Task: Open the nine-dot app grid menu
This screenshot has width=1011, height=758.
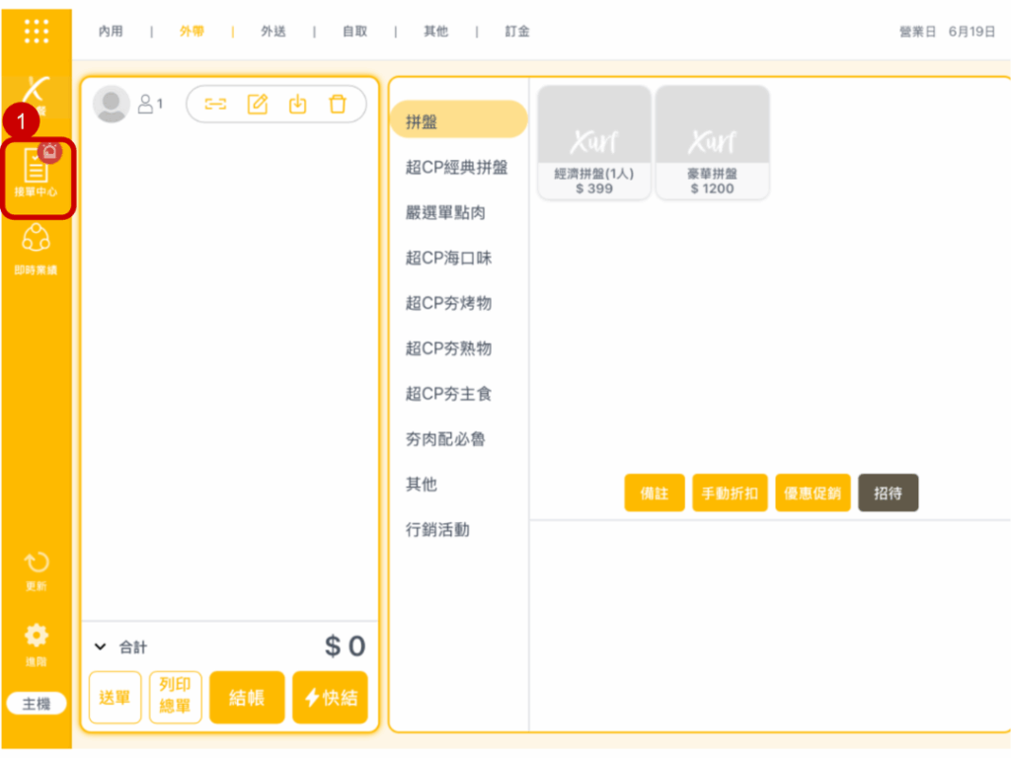Action: pyautogui.click(x=37, y=32)
